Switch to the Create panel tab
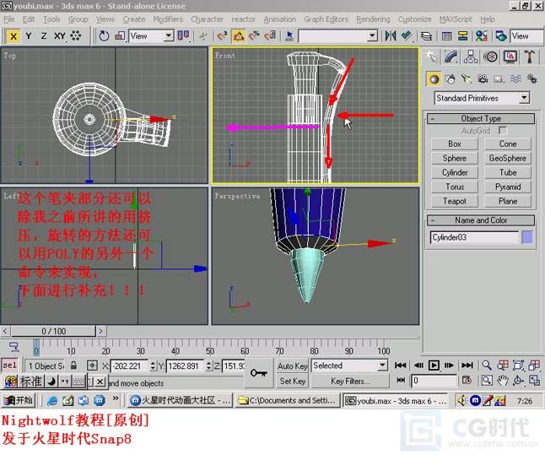 (433, 57)
